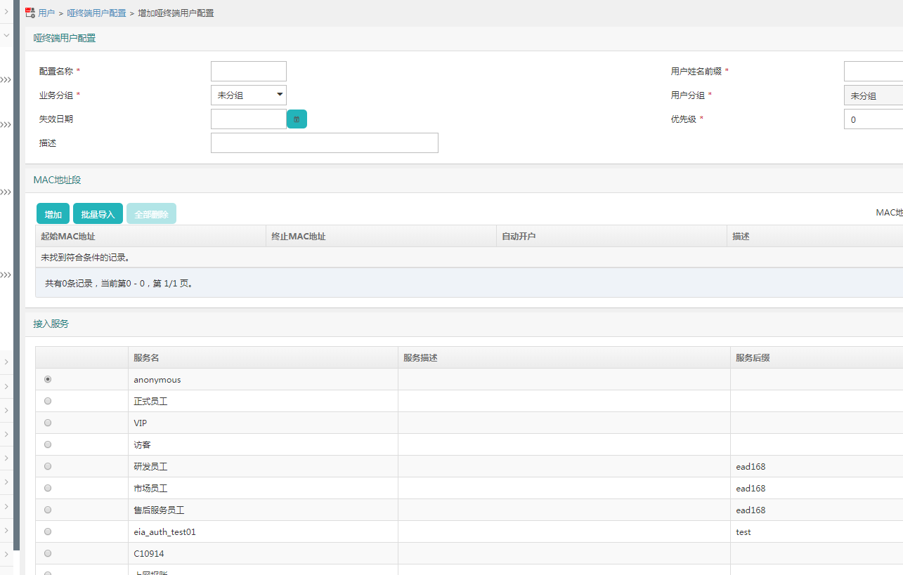The height and width of the screenshot is (575, 903).
Task: Open the 哑终端用户配置 breadcrumb link
Action: [x=97, y=13]
